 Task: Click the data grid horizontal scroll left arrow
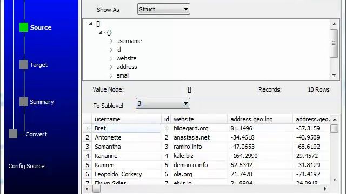tap(87, 189)
